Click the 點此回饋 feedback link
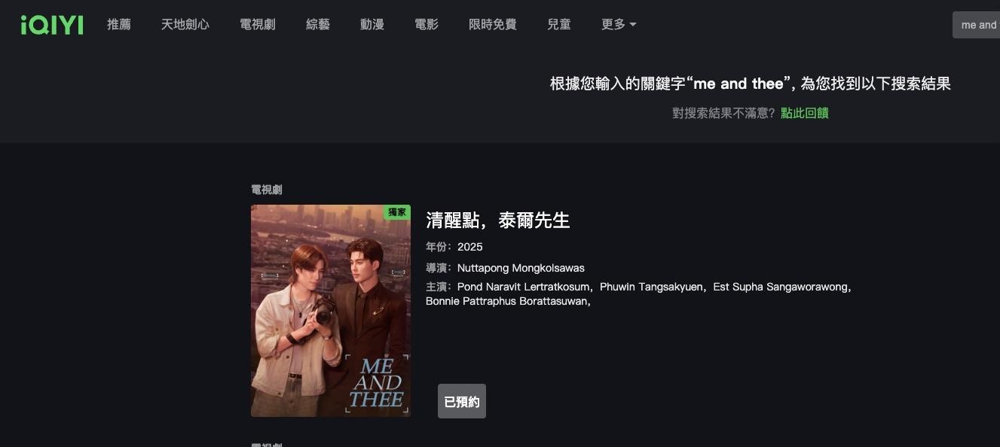Screen dimensions: 1000x447 coord(805,113)
